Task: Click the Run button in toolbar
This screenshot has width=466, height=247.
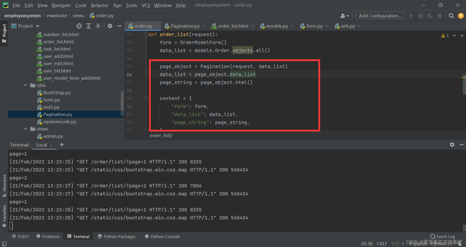Action: [411, 16]
